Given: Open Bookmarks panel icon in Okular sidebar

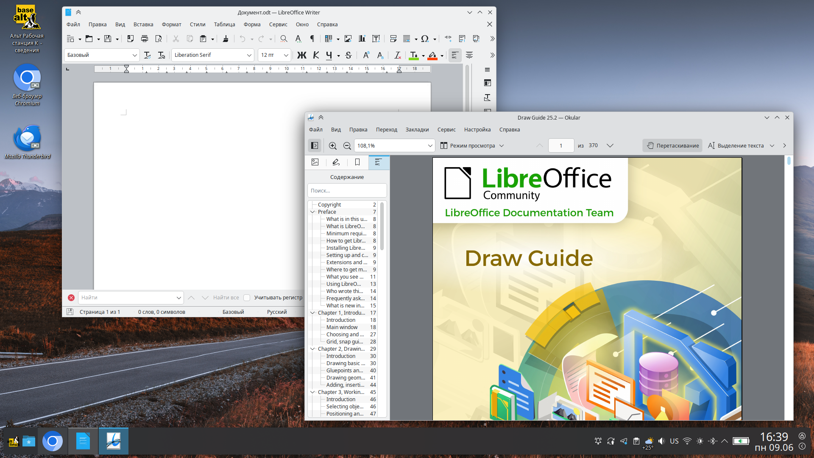Looking at the screenshot, I should (x=357, y=162).
